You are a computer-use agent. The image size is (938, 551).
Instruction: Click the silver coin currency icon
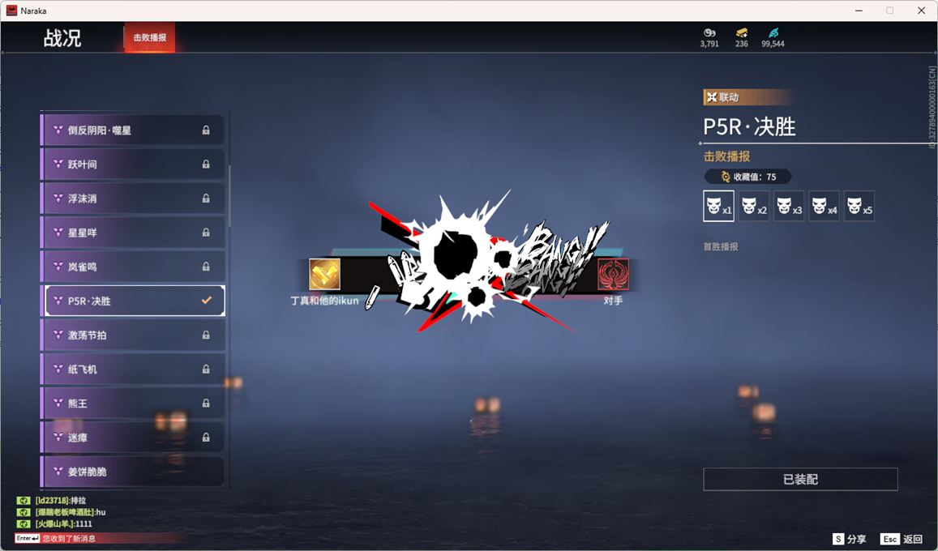click(x=709, y=32)
